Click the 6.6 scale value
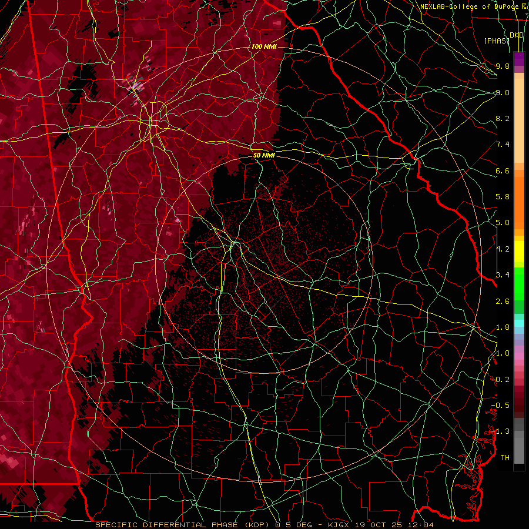The height and width of the screenshot is (529, 529). pyautogui.click(x=503, y=170)
